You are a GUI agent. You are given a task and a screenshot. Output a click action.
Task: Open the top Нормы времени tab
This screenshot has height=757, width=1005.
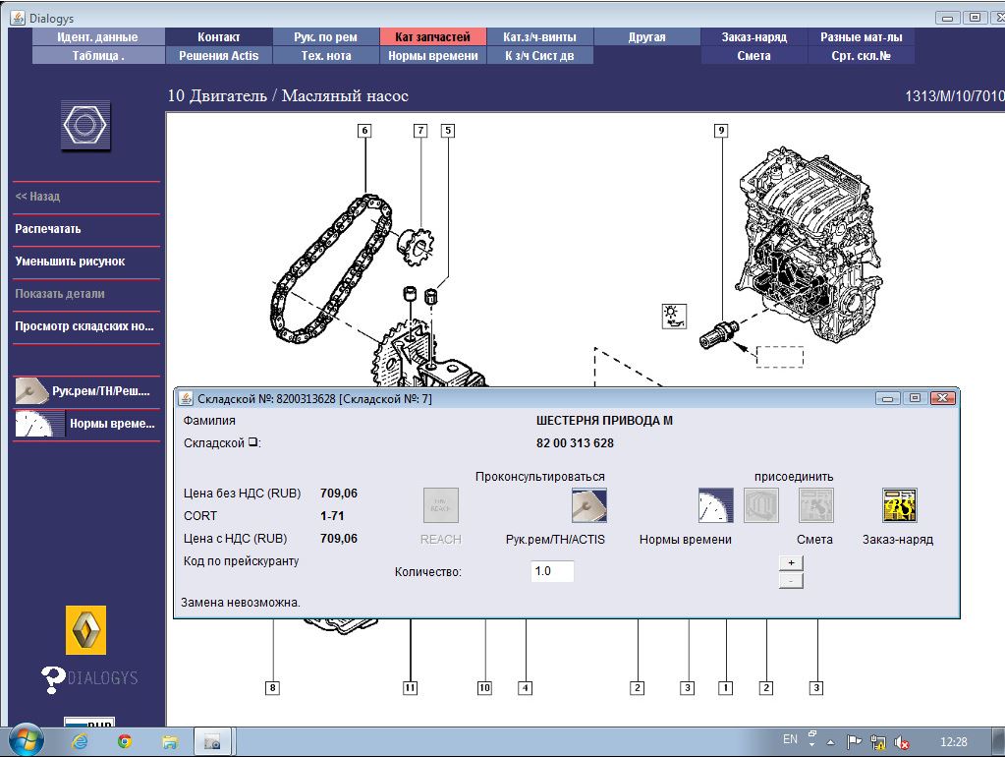(432, 56)
